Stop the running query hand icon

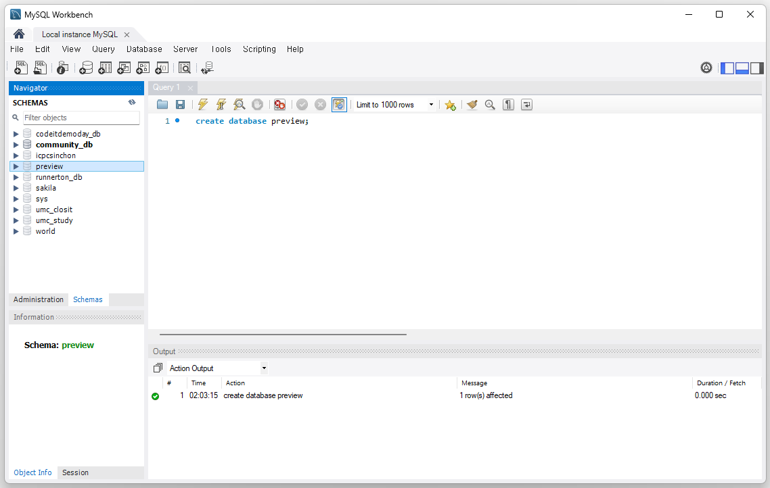coord(257,105)
